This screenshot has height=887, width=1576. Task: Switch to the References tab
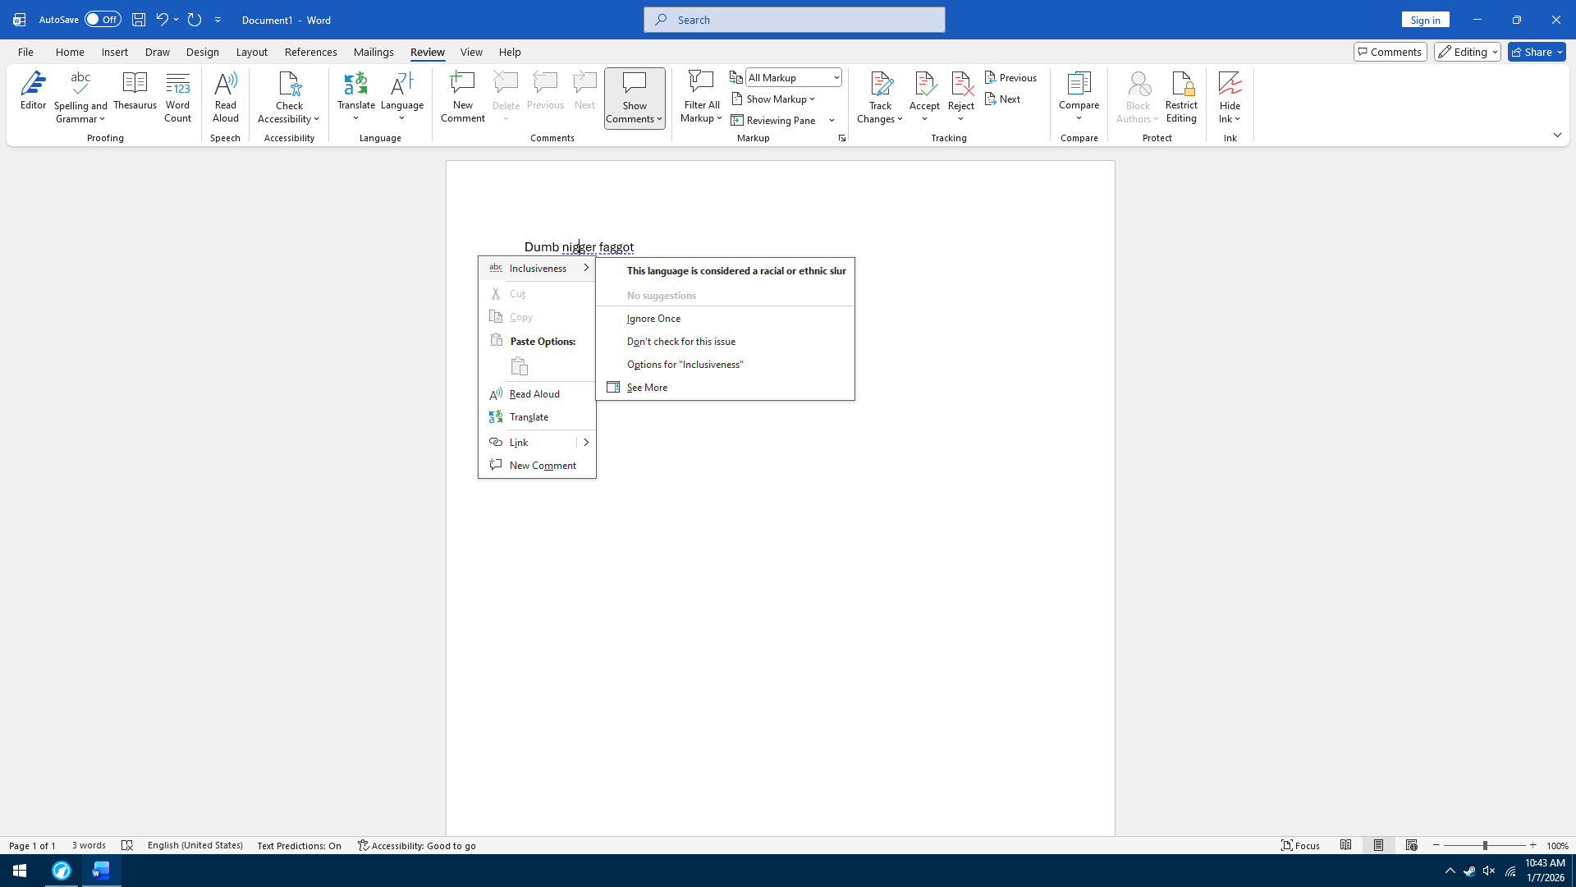(310, 52)
